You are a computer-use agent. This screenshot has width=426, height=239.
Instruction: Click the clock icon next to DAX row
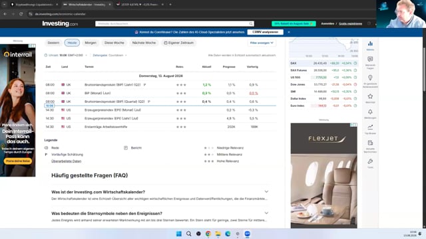[355, 63]
